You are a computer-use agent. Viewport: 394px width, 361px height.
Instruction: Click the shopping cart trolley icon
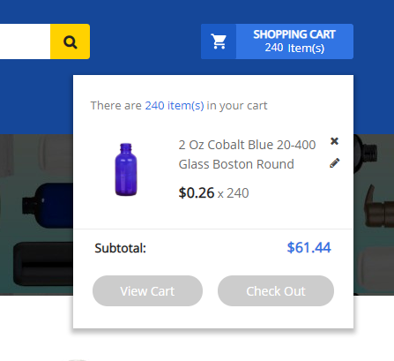[x=219, y=41]
